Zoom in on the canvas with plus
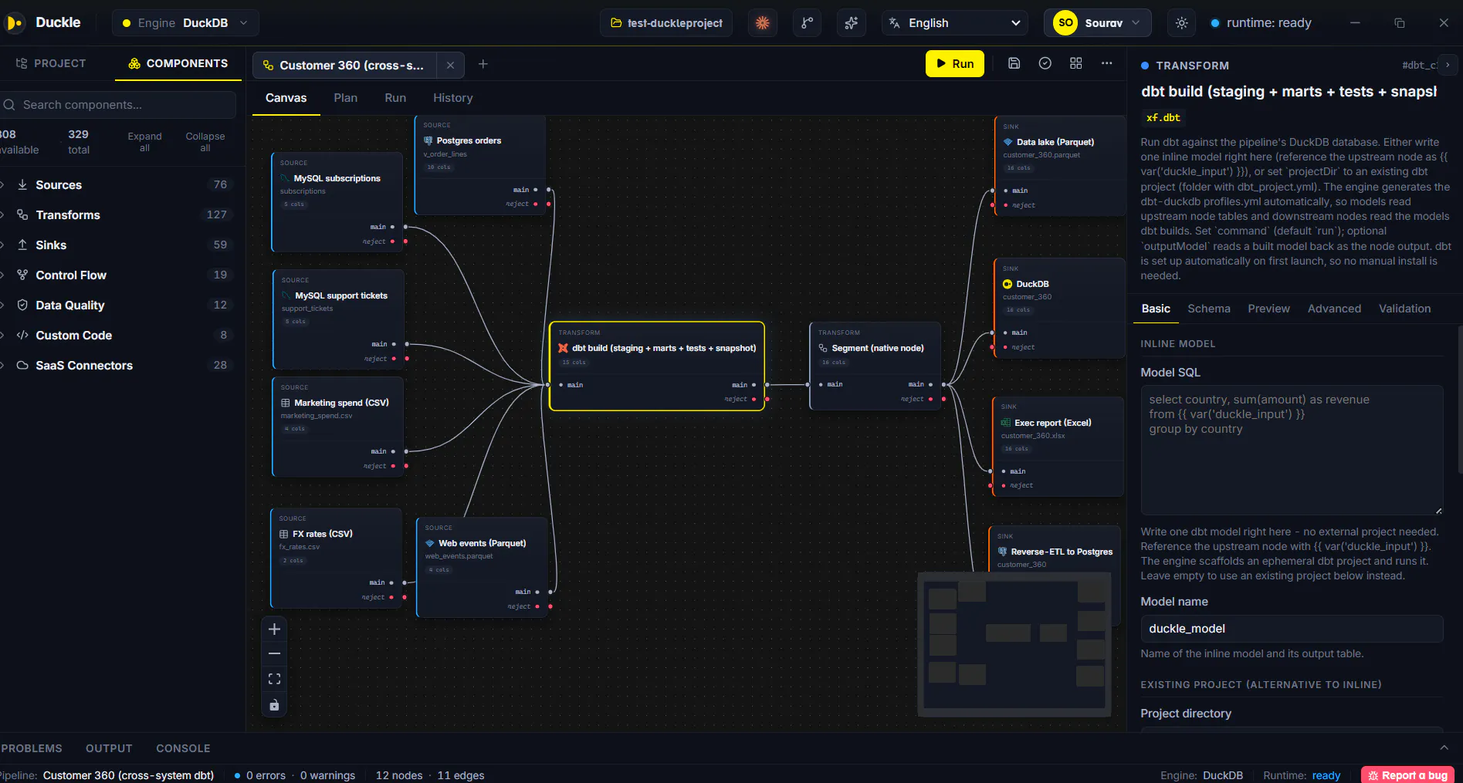The height and width of the screenshot is (783, 1463). [274, 629]
